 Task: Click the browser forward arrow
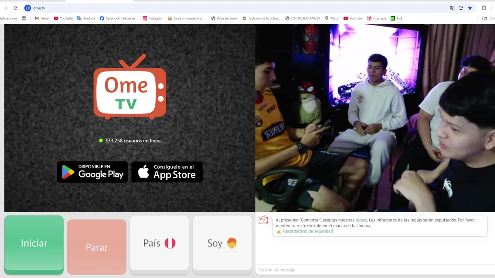5,8
